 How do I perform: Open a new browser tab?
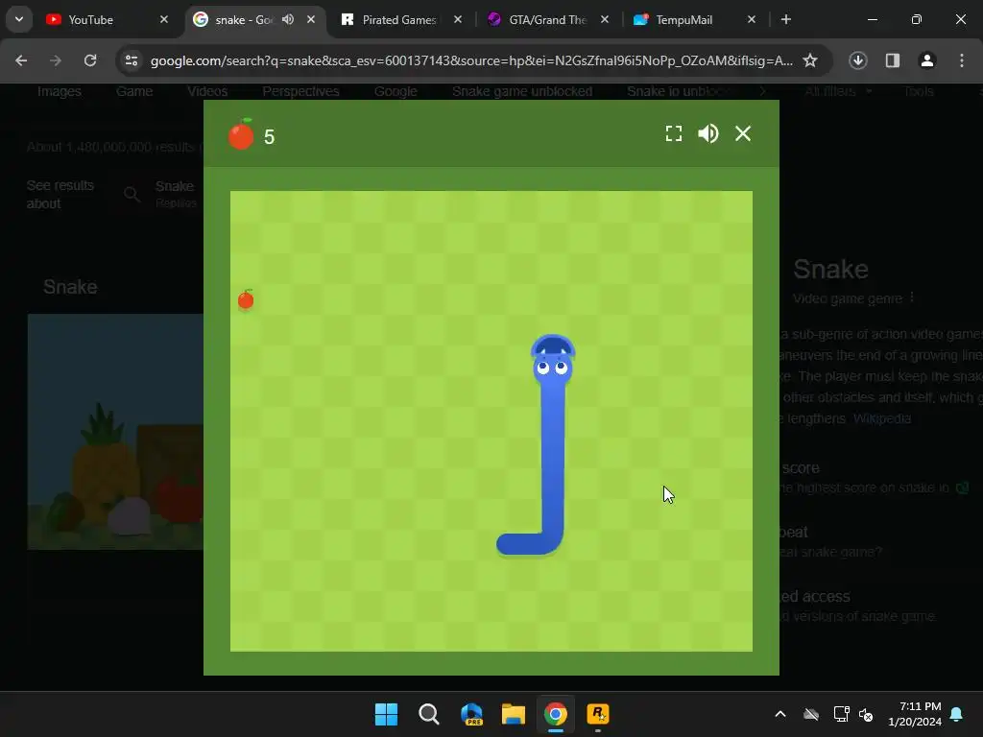(x=785, y=19)
